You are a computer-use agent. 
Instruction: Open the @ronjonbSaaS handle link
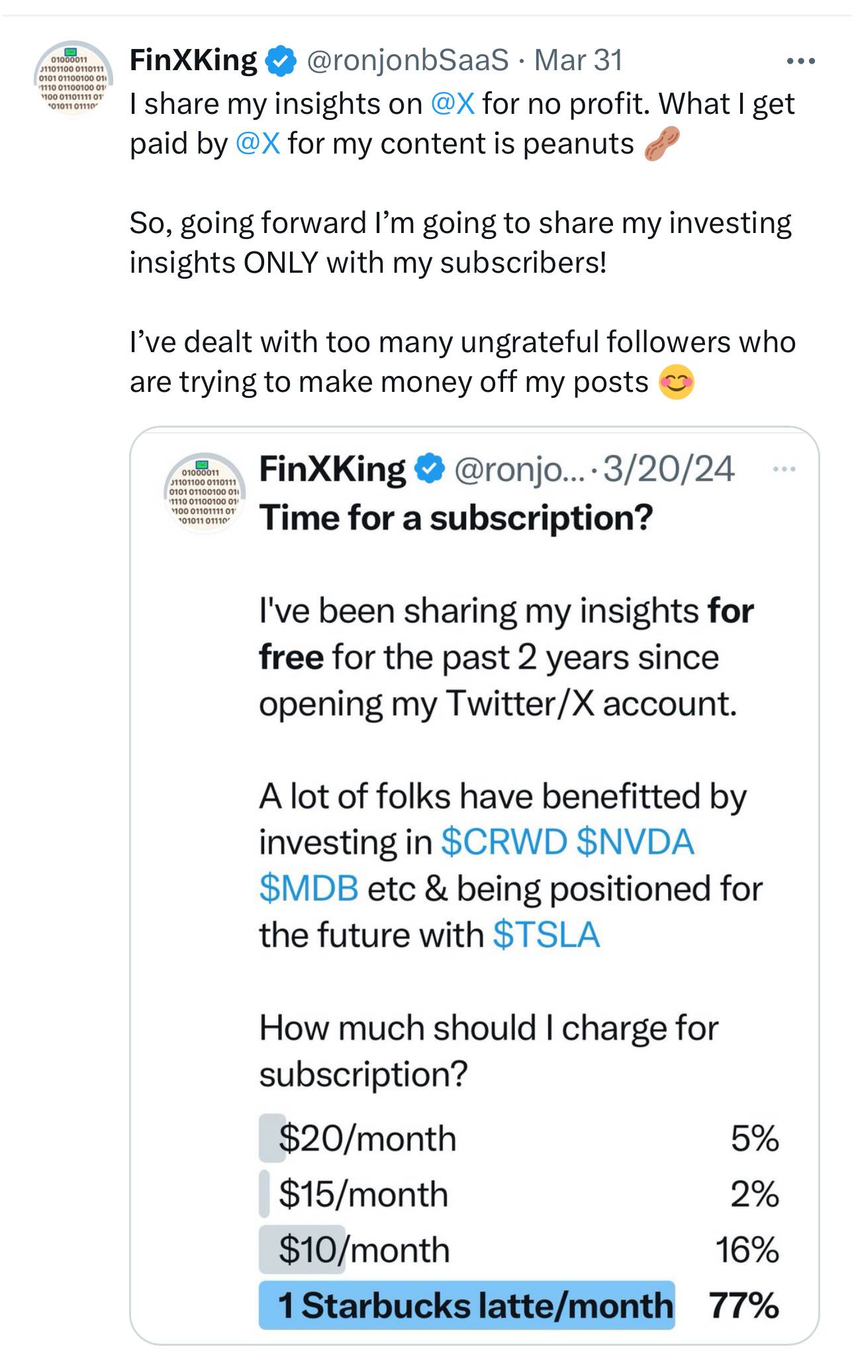(x=406, y=61)
